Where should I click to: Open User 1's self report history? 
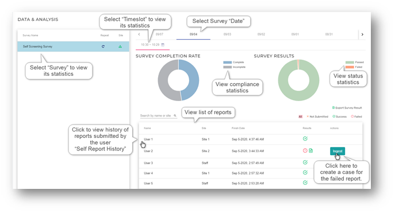(148, 140)
